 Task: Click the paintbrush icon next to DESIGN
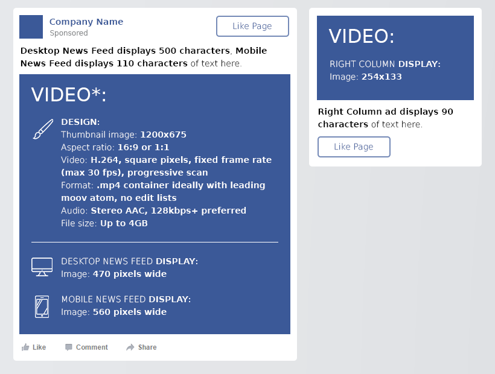pos(42,128)
